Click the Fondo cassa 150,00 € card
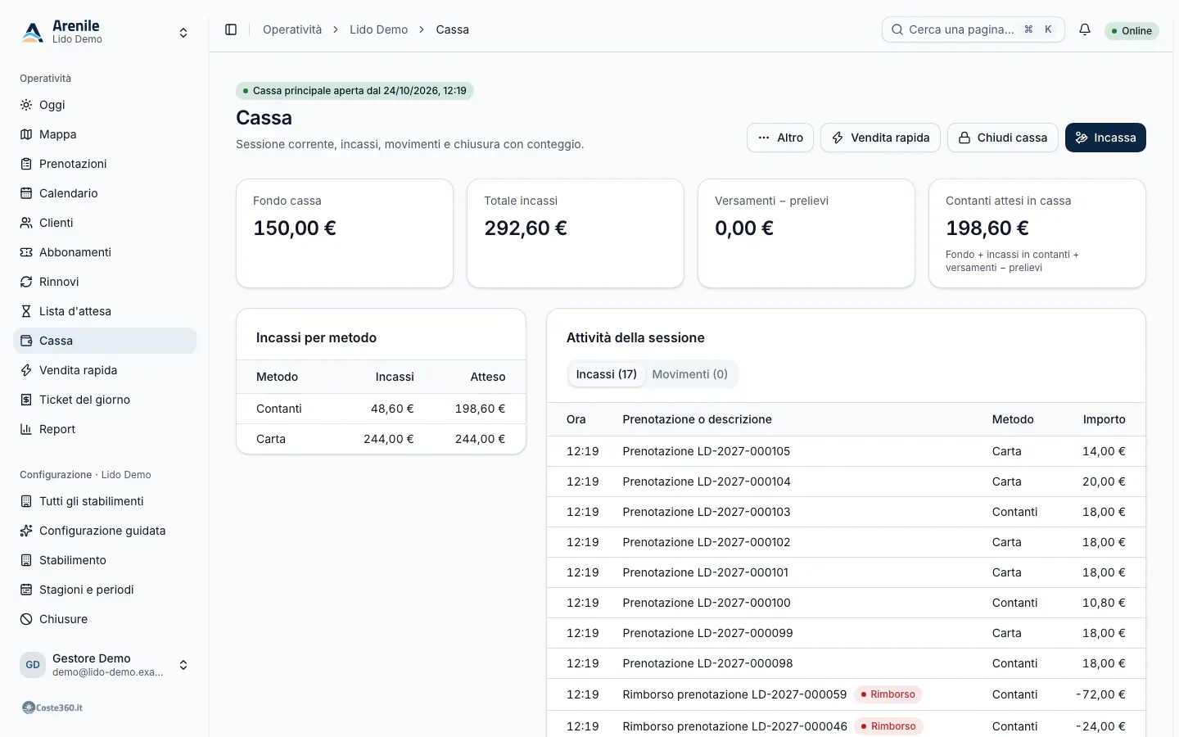The width and height of the screenshot is (1179, 737). (345, 233)
